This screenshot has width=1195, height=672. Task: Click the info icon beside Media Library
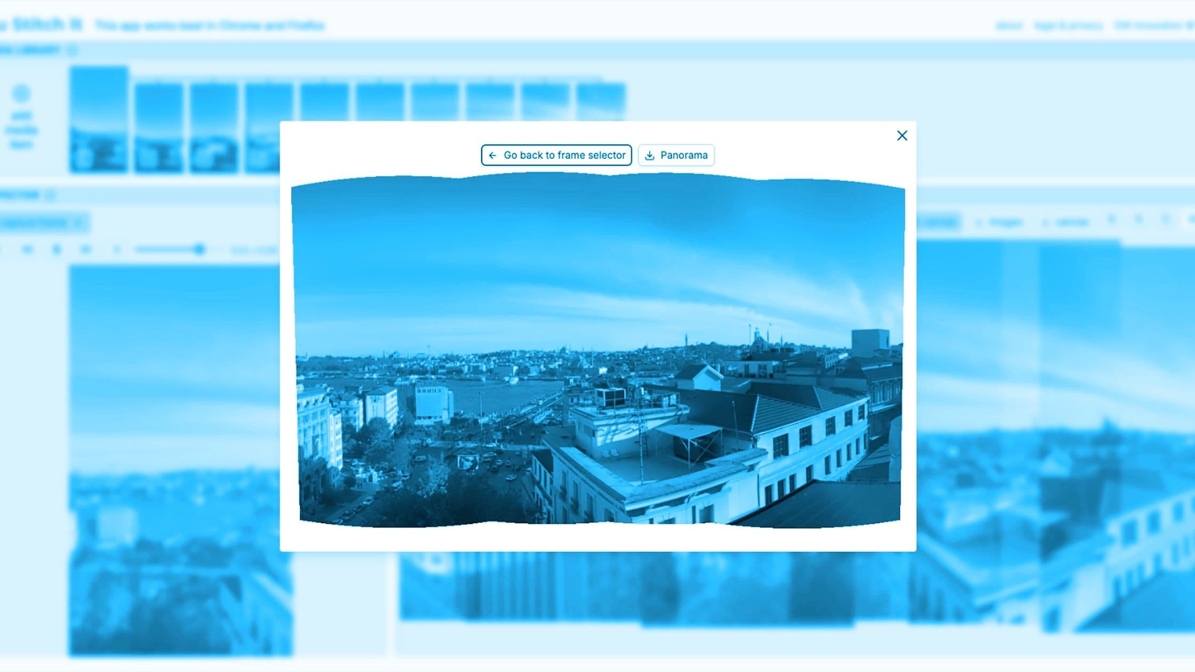pos(73,50)
